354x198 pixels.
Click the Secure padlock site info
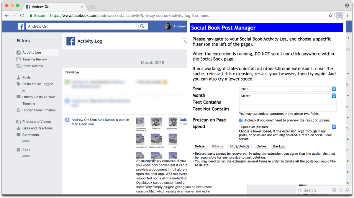coord(38,16)
